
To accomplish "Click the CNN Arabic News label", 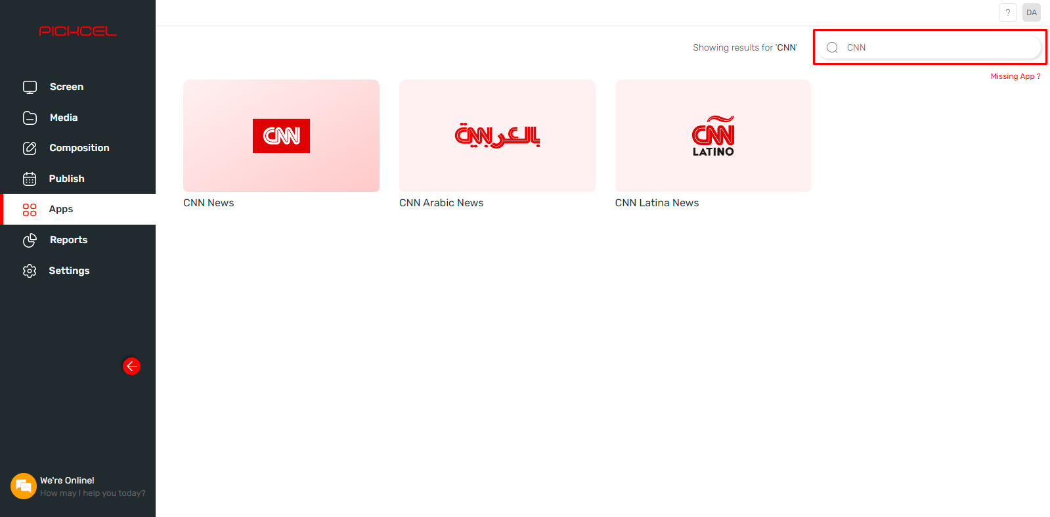I will point(441,203).
